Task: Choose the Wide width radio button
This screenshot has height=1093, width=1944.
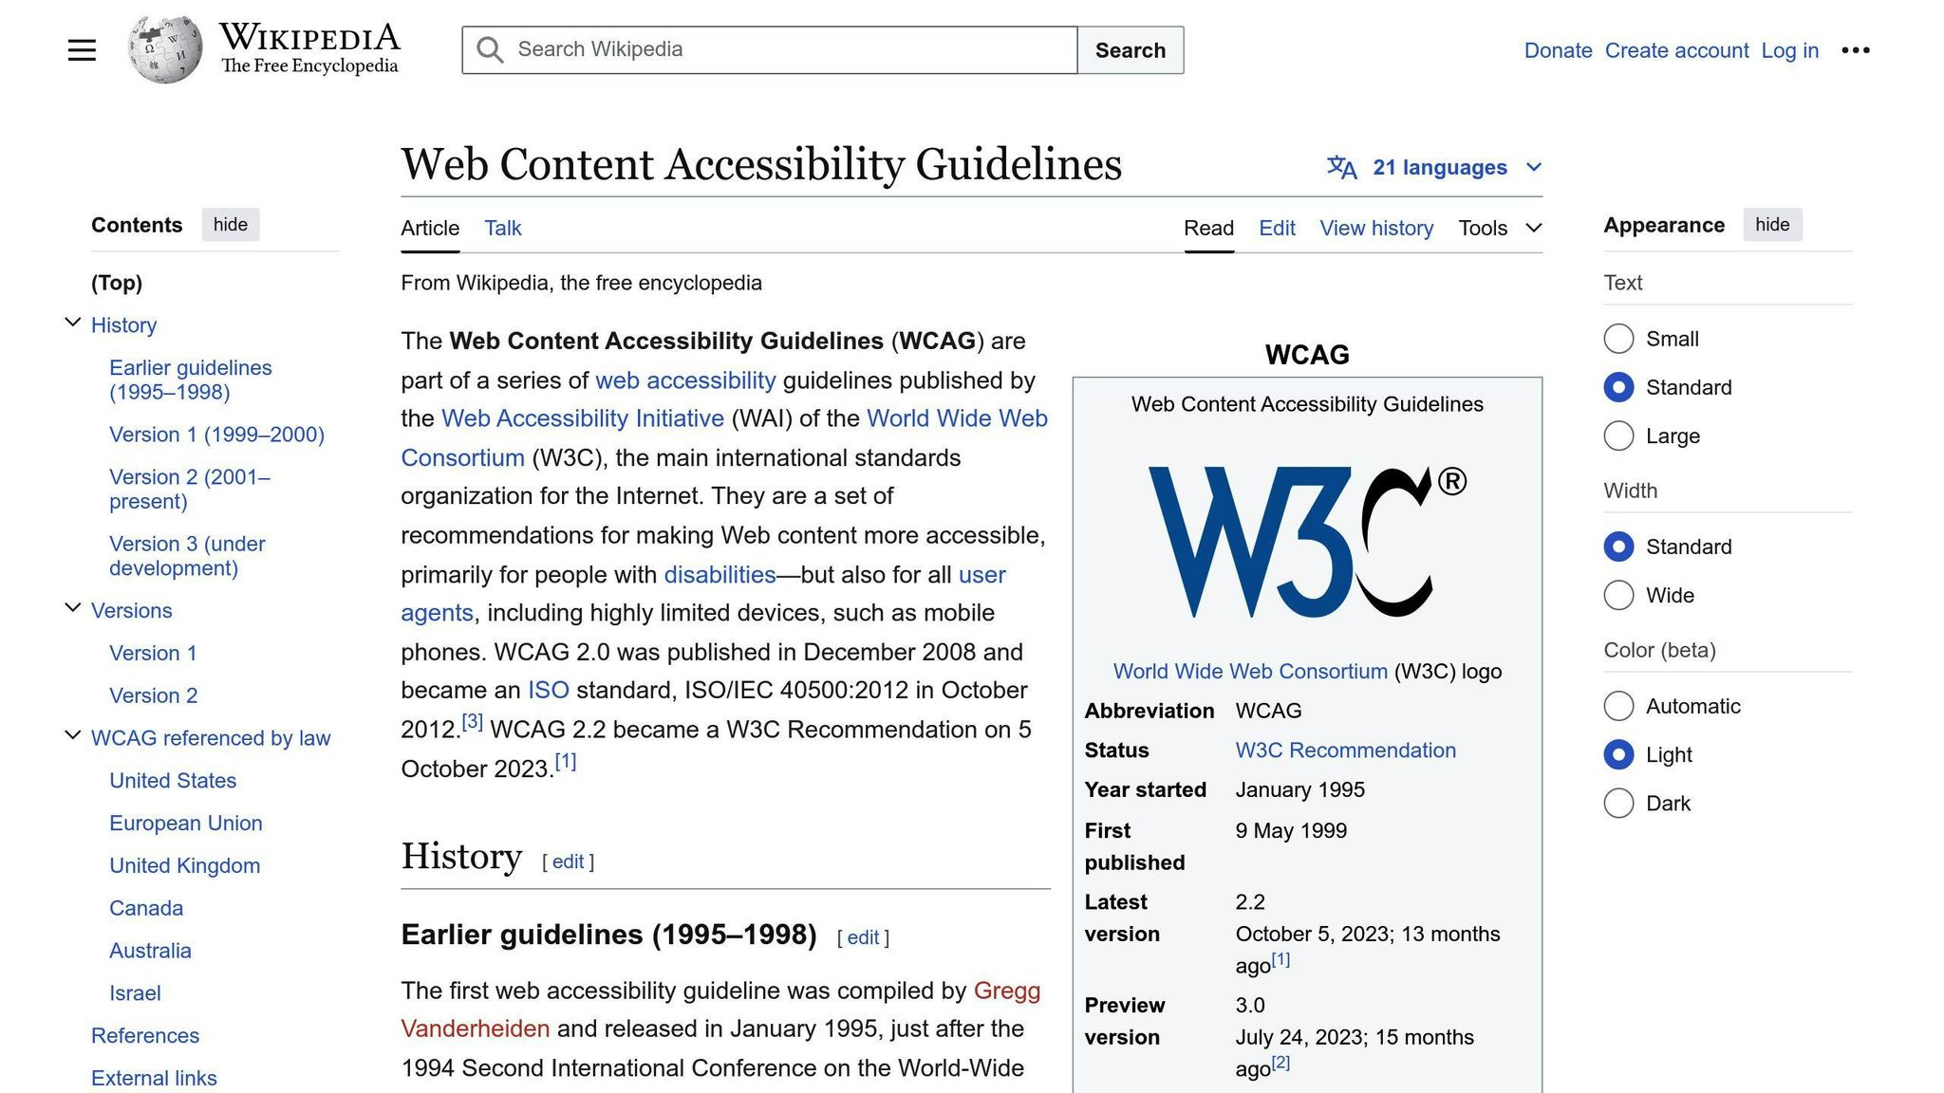Action: 1618,596
